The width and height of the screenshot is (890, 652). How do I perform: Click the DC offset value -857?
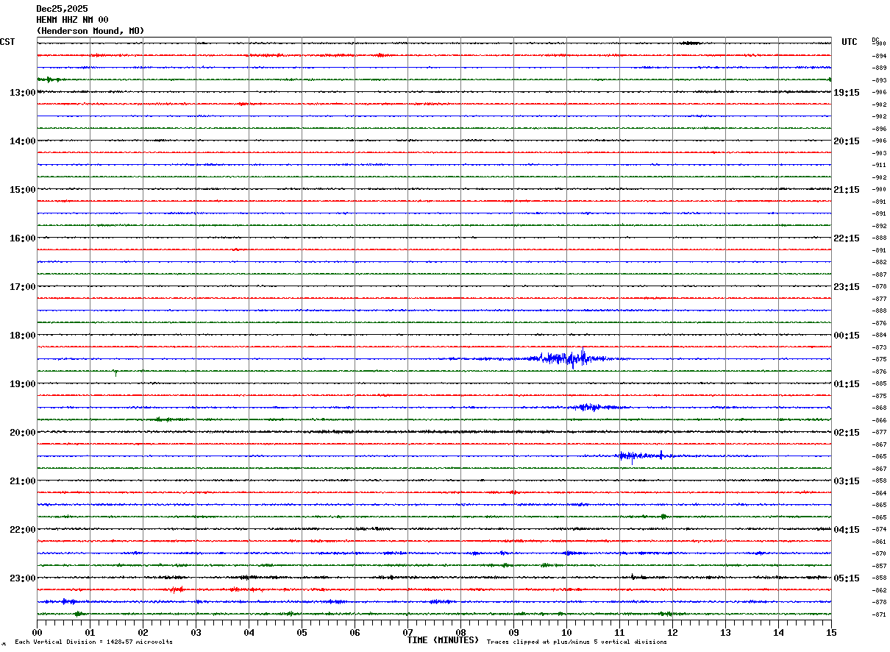tap(879, 566)
